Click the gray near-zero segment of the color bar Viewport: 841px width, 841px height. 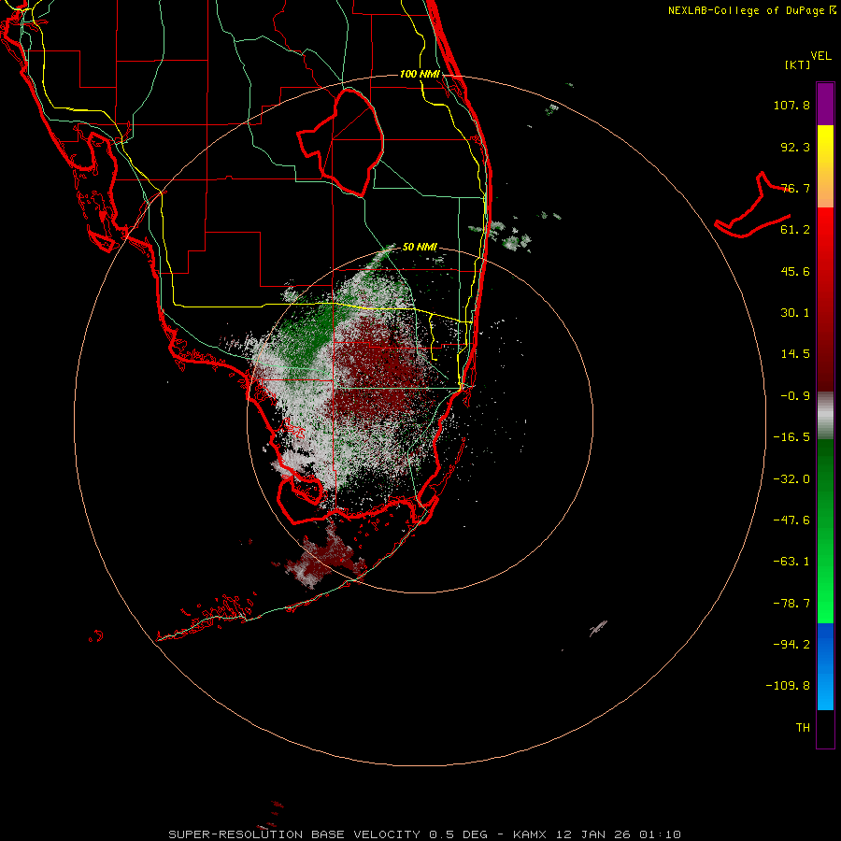825,416
